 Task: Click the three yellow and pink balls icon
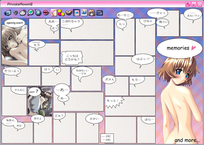[x=61, y=12]
